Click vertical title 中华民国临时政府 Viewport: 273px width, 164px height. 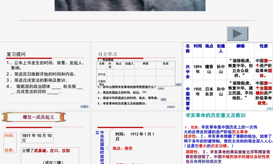click(x=102, y=147)
